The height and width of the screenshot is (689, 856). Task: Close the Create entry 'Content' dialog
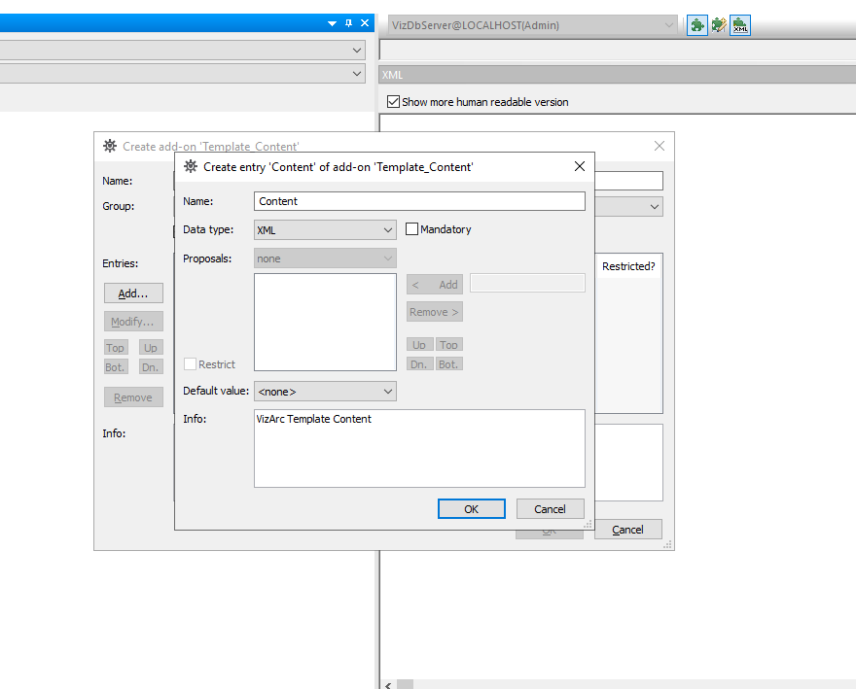(x=580, y=166)
